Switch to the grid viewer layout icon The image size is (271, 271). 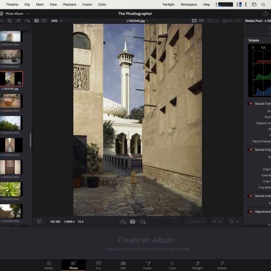tap(201, 21)
